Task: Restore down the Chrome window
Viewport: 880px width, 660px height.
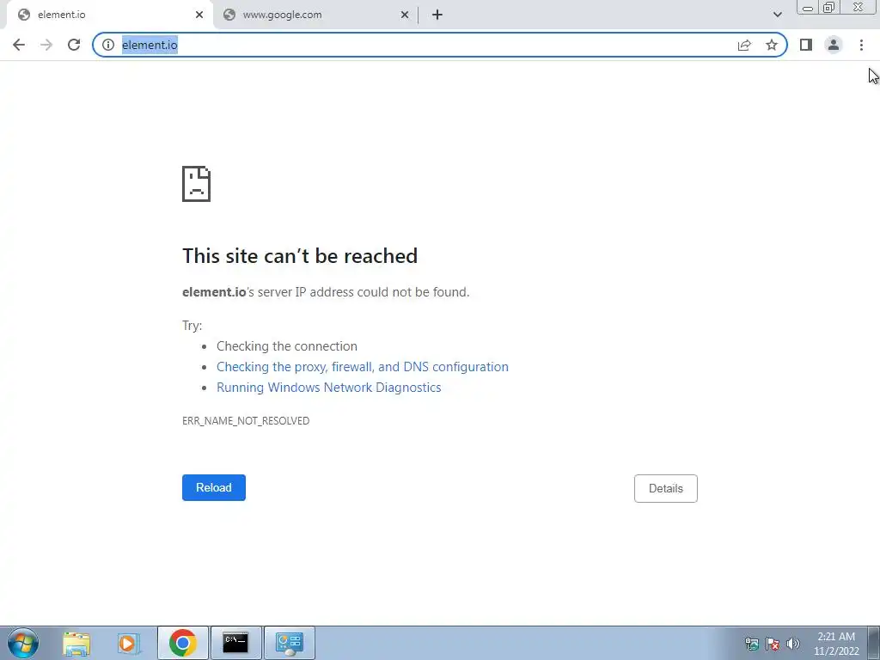Action: pos(829,7)
